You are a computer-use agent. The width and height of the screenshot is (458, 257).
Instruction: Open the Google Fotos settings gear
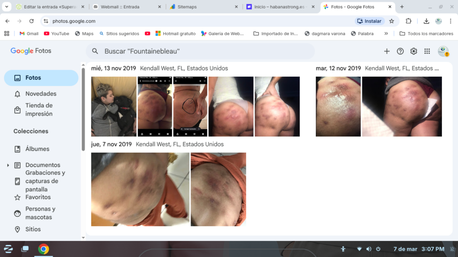pos(414,51)
